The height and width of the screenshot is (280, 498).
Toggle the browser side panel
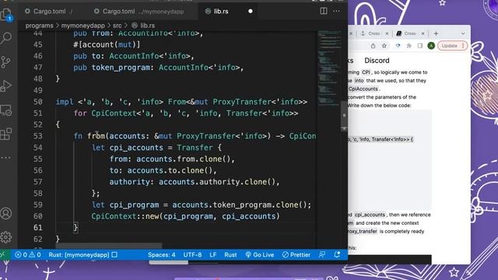420,46
